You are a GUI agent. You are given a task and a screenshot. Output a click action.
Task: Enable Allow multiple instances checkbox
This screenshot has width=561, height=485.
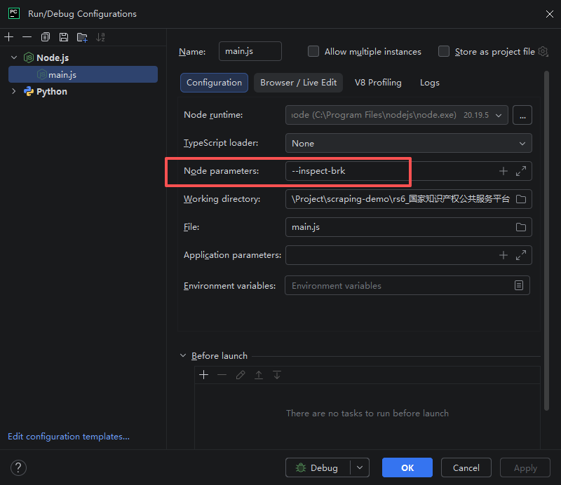pos(313,51)
